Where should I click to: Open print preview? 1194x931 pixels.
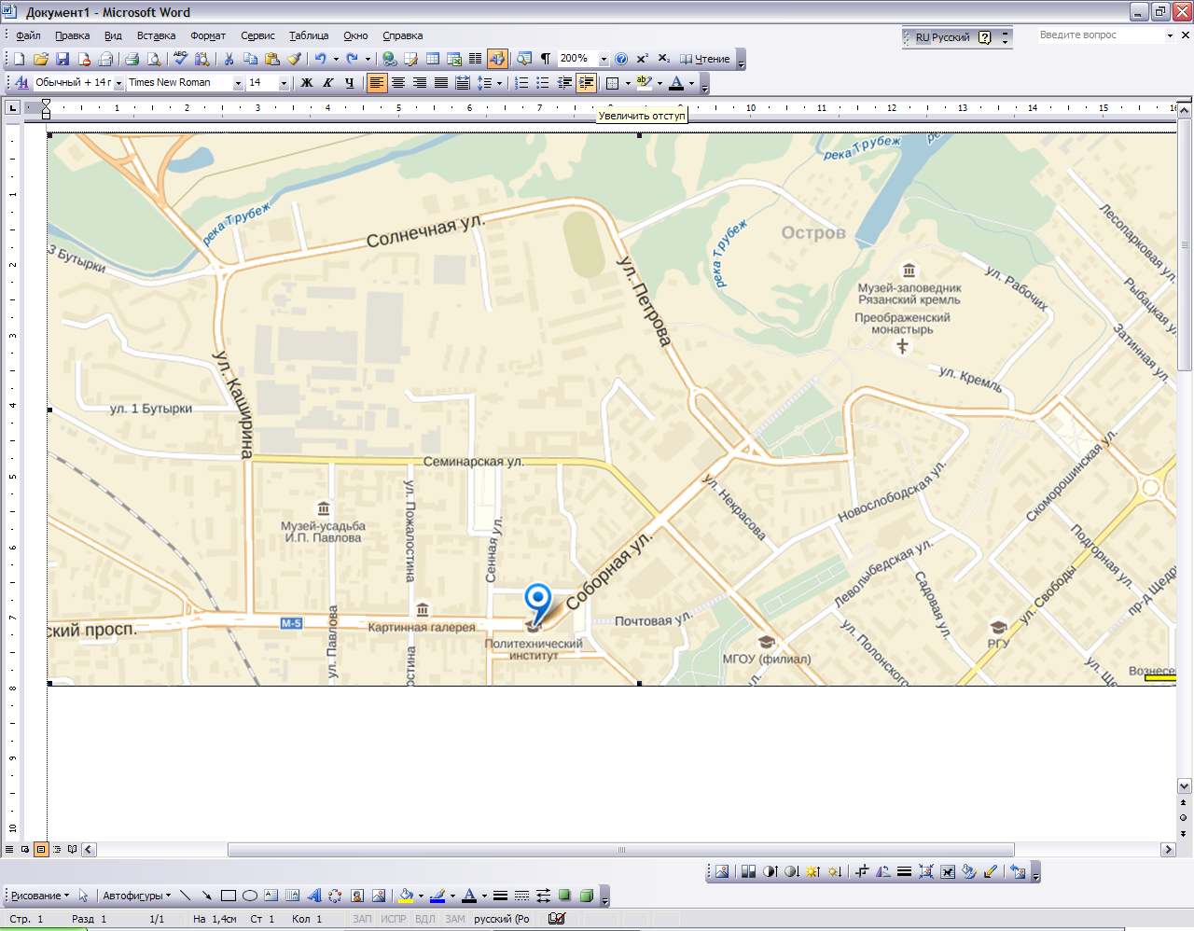(x=154, y=59)
